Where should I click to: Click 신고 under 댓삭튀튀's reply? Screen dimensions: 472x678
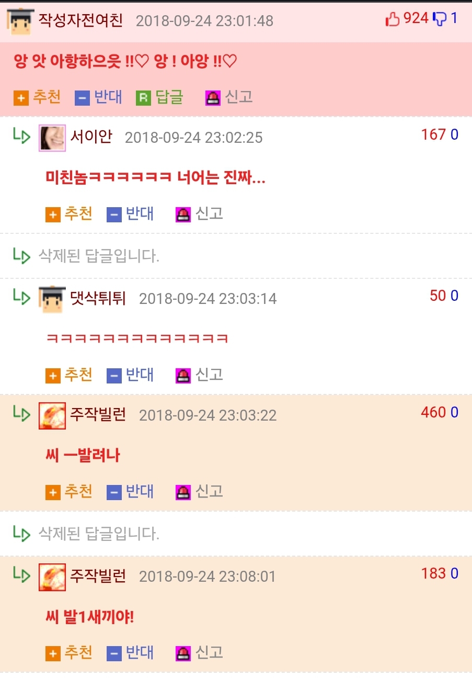[x=209, y=375]
